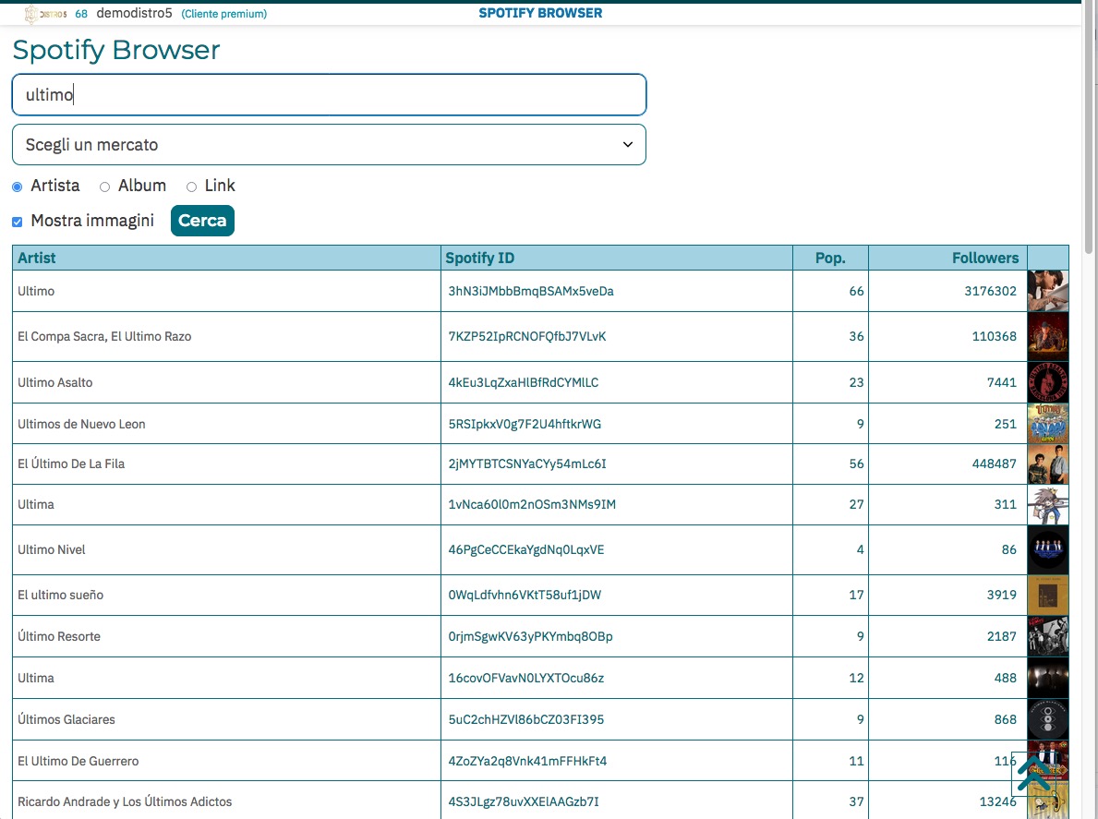Select the Artista radio button

[17, 187]
